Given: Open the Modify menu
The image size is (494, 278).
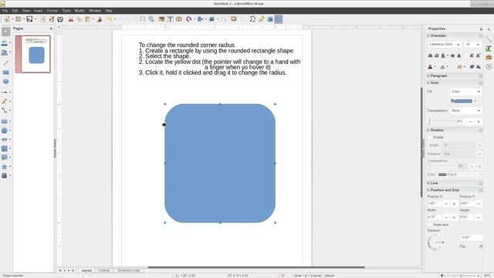Looking at the screenshot, I should [x=80, y=11].
